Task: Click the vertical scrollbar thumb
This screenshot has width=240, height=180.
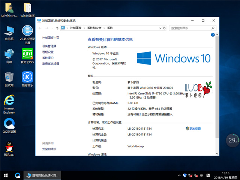Action: (217, 87)
